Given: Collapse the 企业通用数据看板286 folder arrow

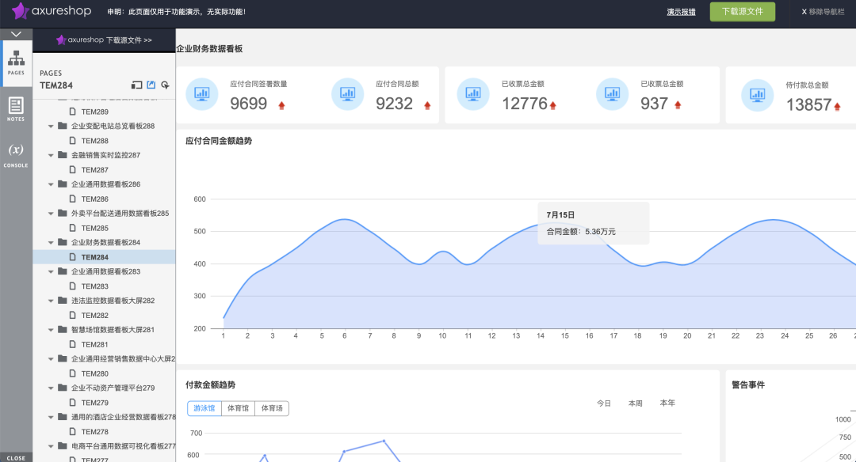Looking at the screenshot, I should tap(51, 184).
